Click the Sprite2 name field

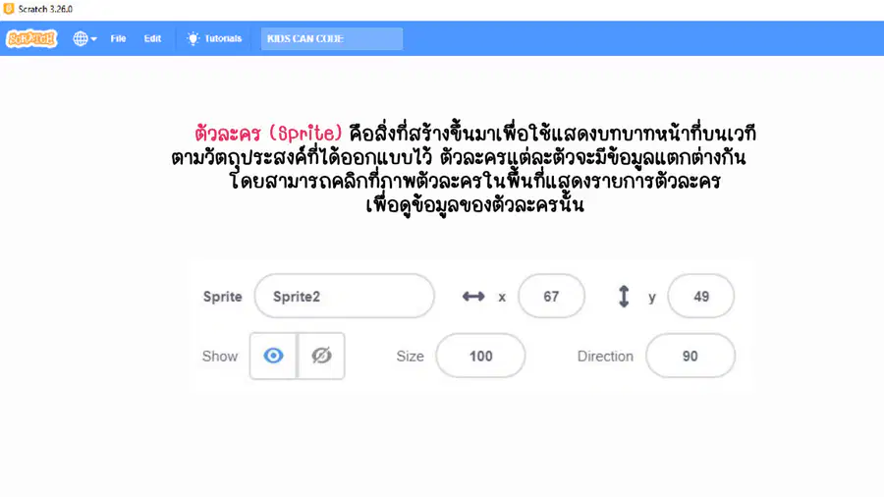pos(345,296)
